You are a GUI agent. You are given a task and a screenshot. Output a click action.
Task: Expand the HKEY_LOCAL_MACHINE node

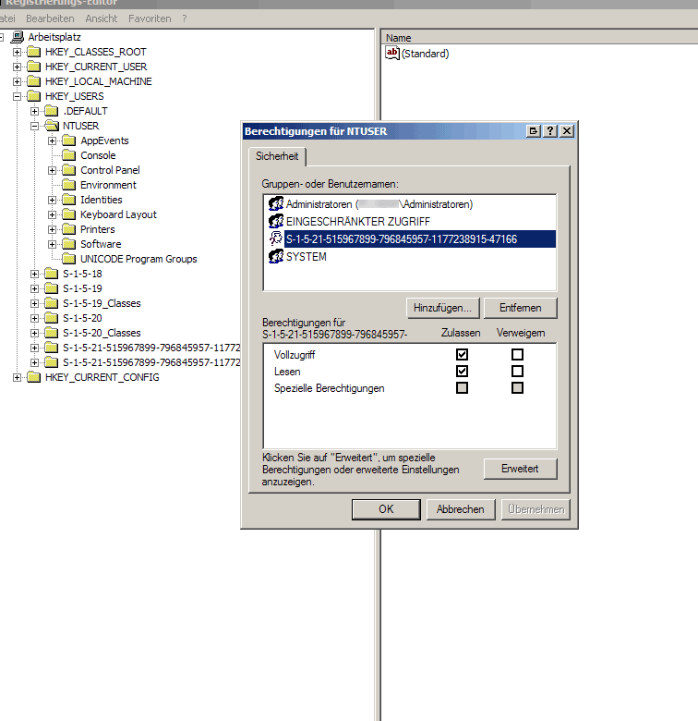point(17,81)
